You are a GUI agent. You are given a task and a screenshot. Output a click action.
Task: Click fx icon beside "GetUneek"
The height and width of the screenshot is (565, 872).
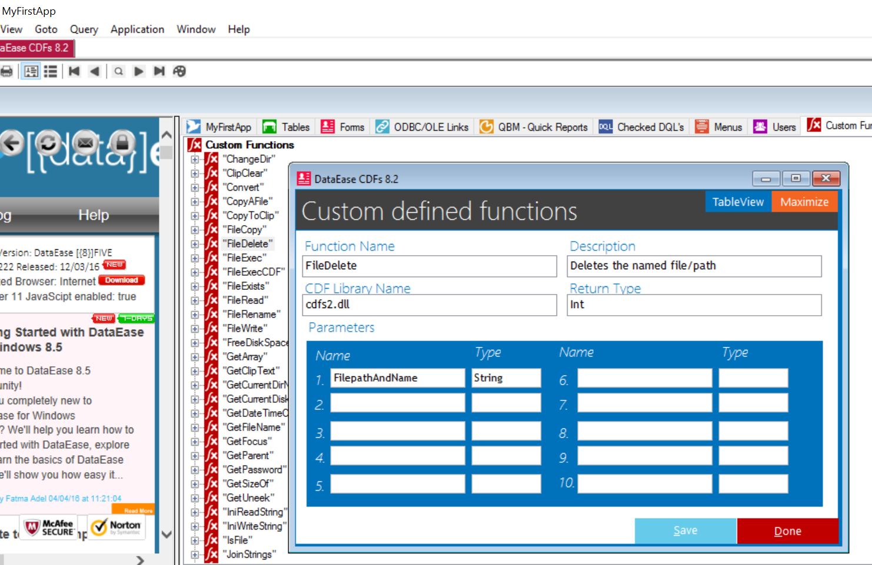tap(211, 498)
